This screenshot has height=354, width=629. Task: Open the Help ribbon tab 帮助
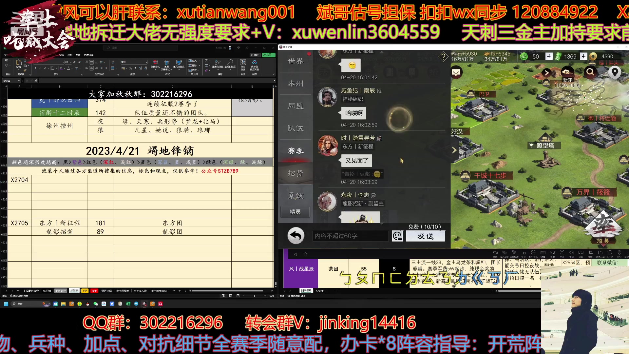click(78, 55)
